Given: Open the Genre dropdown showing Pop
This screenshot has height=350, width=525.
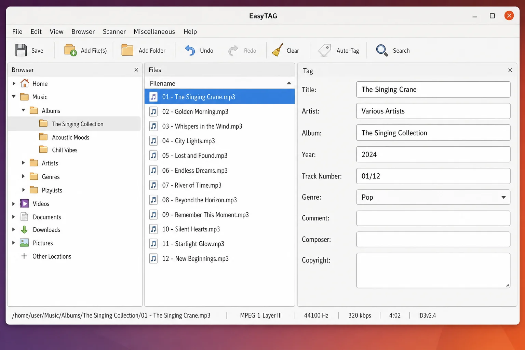Looking at the screenshot, I should coord(433,197).
